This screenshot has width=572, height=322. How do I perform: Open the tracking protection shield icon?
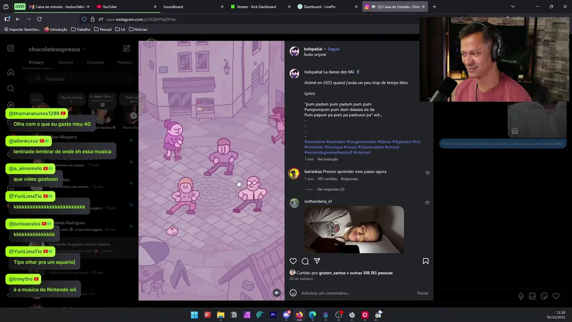click(84, 19)
